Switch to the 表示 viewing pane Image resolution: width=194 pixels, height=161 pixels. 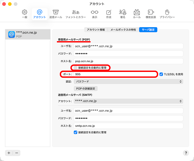point(94,14)
